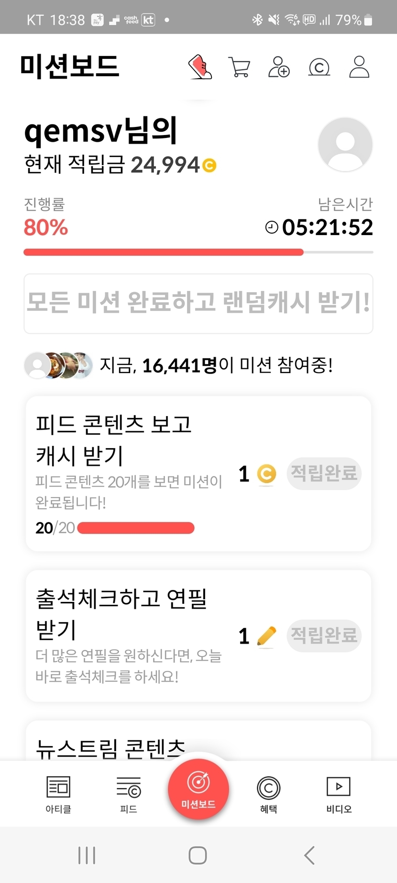Tap the participant avatars cluster
The width and height of the screenshot is (397, 883).
point(58,365)
